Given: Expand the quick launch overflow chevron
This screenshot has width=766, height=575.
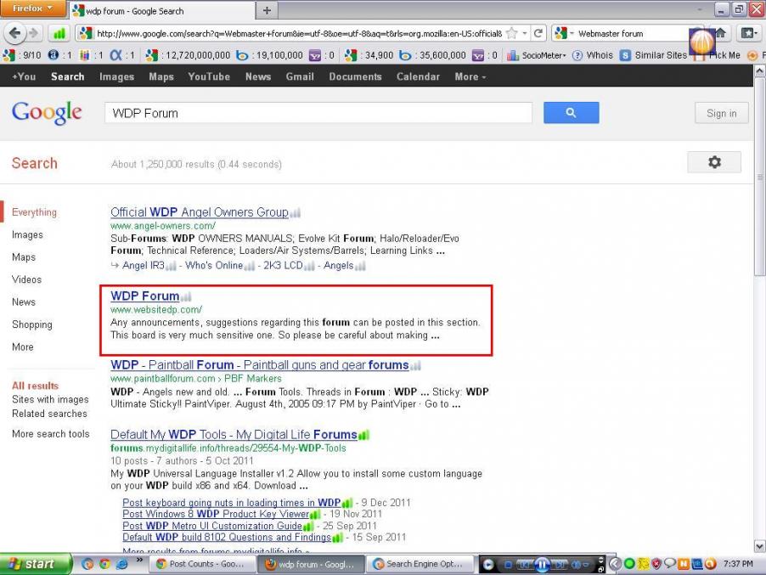Looking at the screenshot, I should tap(140, 560).
